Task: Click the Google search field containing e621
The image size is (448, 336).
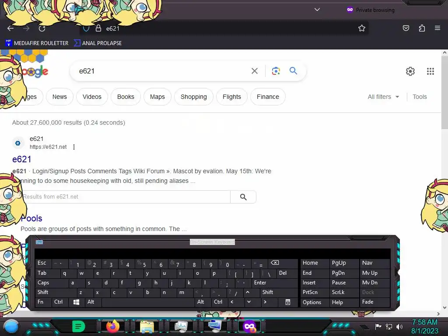Action: [x=163, y=71]
